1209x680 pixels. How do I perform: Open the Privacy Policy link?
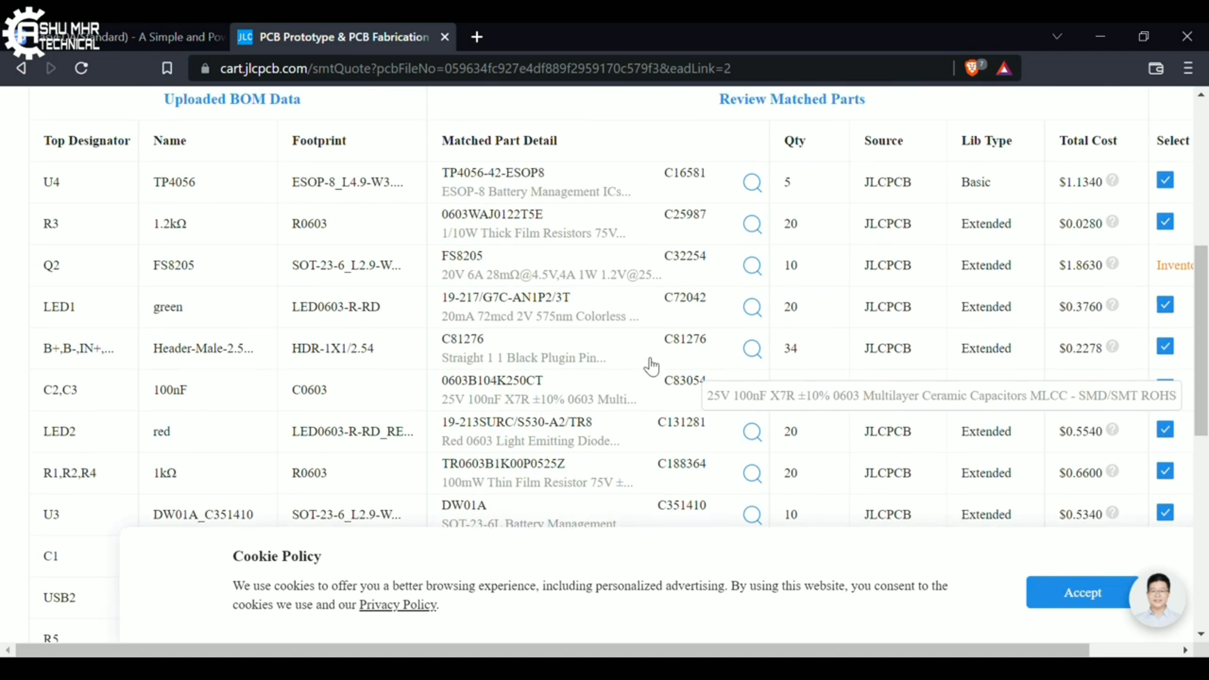[x=397, y=604]
